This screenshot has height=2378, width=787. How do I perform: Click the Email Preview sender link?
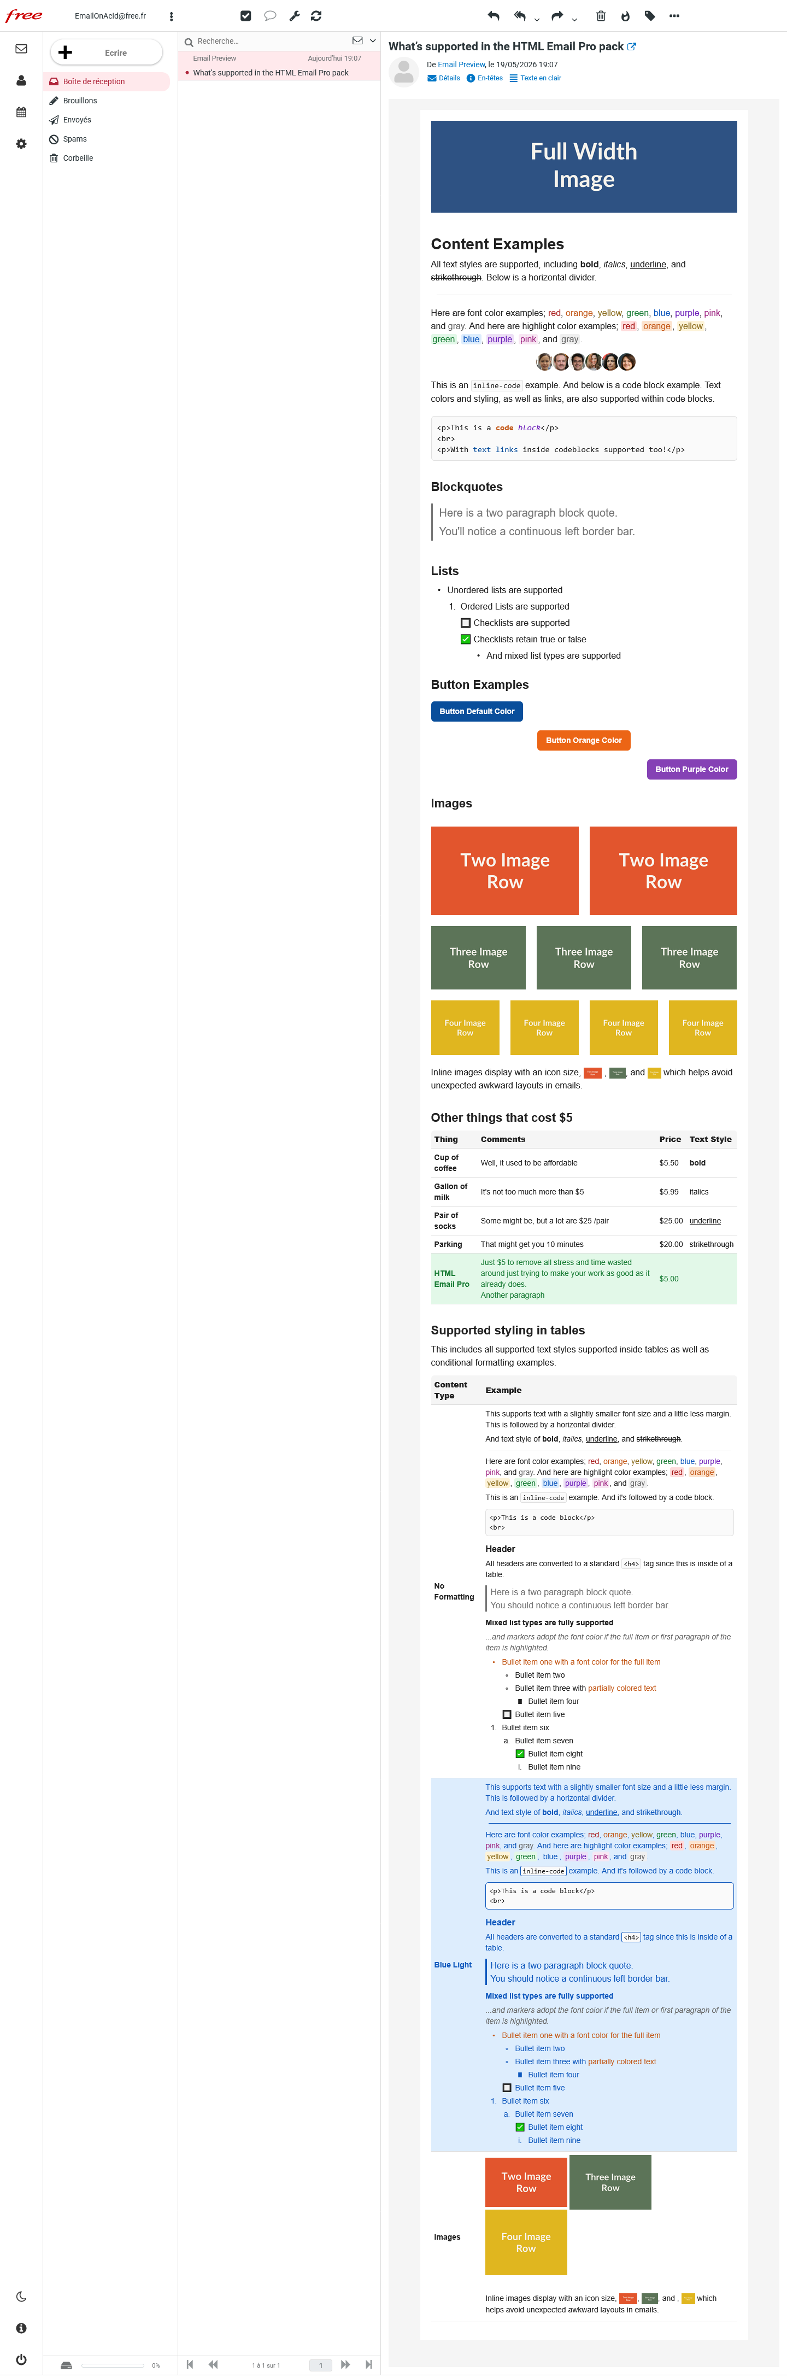click(461, 65)
